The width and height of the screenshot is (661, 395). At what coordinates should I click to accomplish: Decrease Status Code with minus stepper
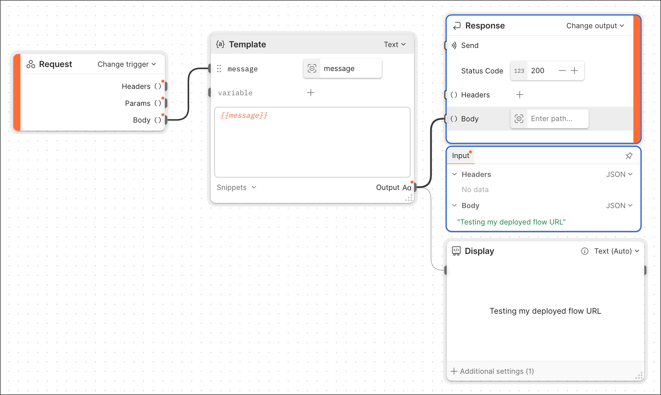(x=562, y=71)
